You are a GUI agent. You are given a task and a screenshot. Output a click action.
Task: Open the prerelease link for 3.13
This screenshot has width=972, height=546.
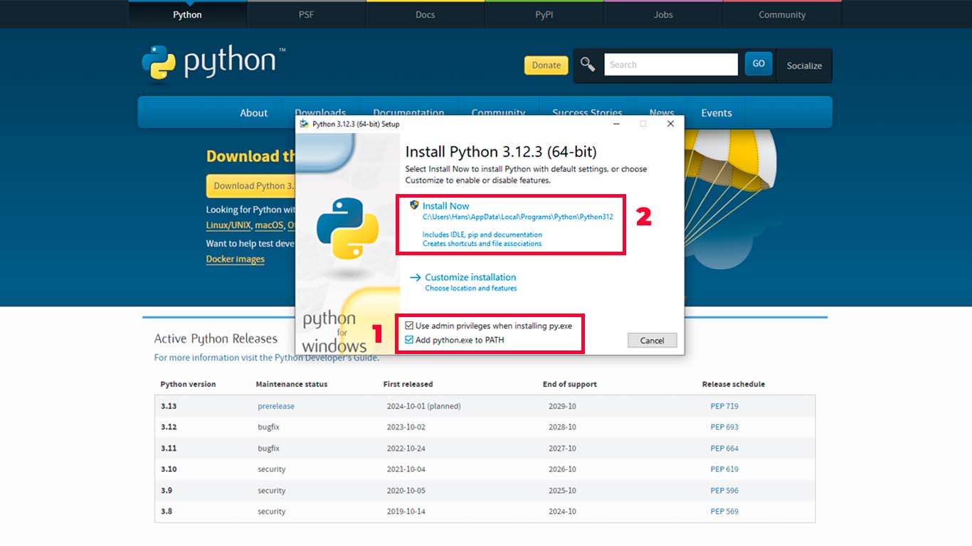(276, 406)
